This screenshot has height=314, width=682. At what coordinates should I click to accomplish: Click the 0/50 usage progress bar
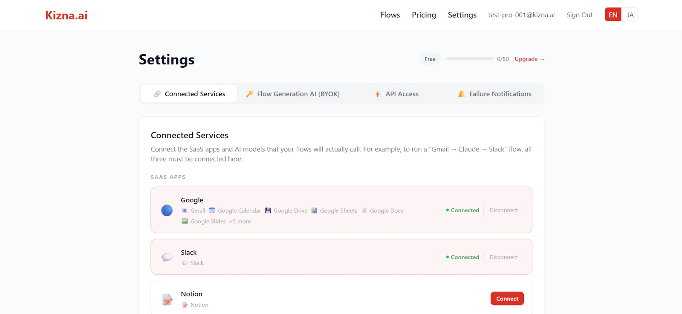(470, 59)
